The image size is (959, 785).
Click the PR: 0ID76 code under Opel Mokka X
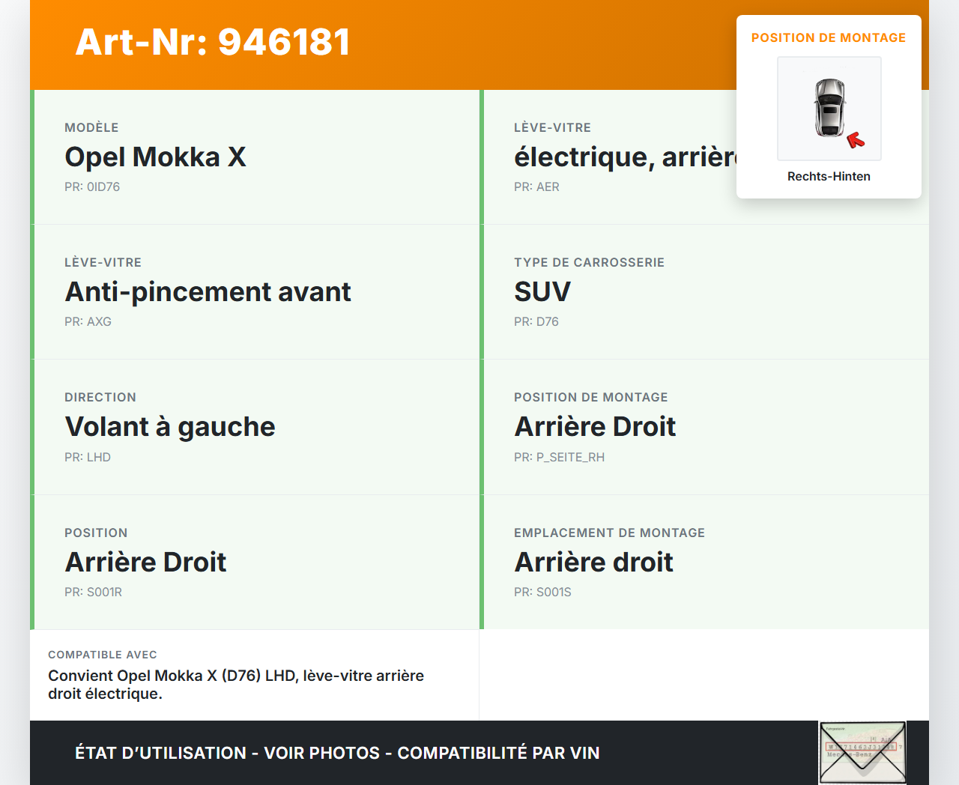tap(92, 187)
